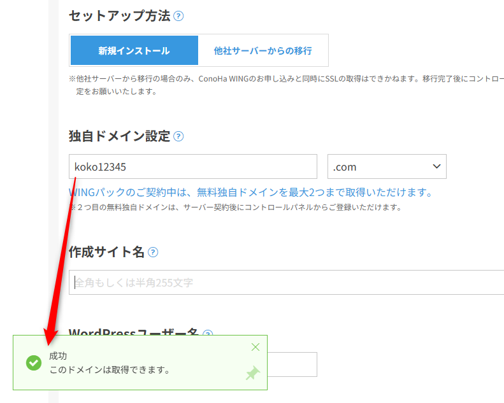Screen dimensions: 504x403
Task: Open help icon beside WordPressユーザー名
Action: point(208,333)
